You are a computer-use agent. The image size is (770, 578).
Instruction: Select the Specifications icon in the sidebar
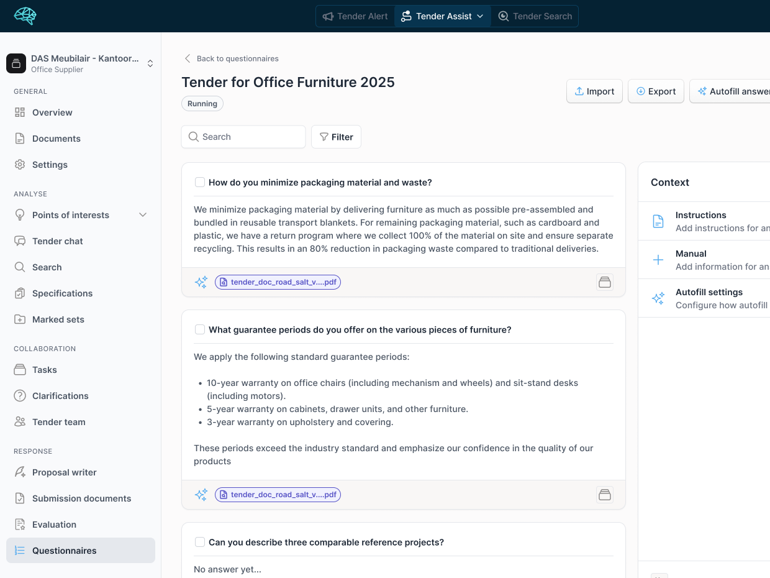19,293
